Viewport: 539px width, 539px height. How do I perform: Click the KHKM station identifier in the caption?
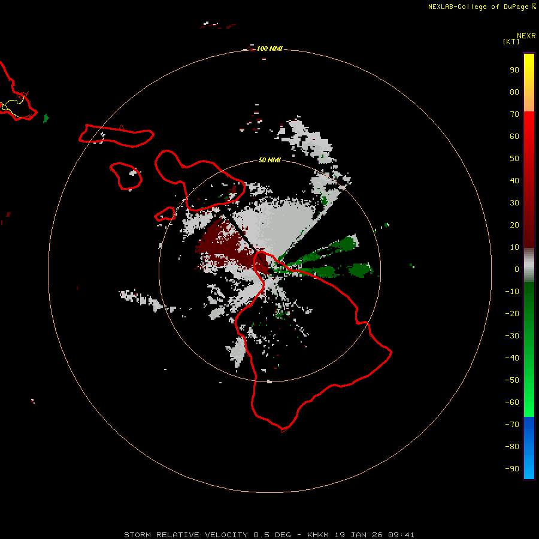pos(319,535)
